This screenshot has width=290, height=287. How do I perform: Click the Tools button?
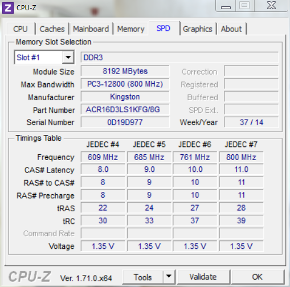point(143,277)
